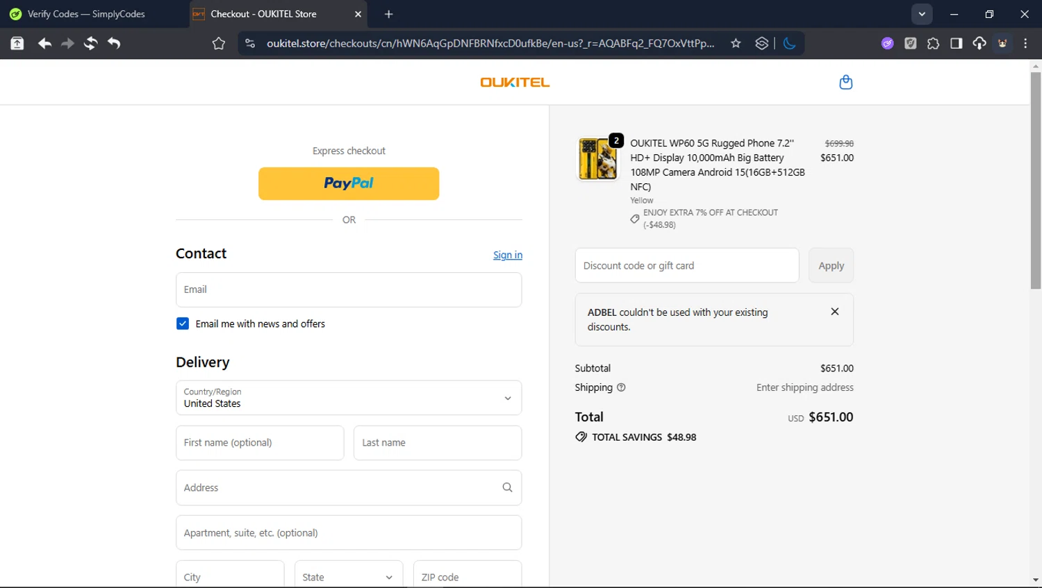
Task: Click the browser forward arrow
Action: 67,43
